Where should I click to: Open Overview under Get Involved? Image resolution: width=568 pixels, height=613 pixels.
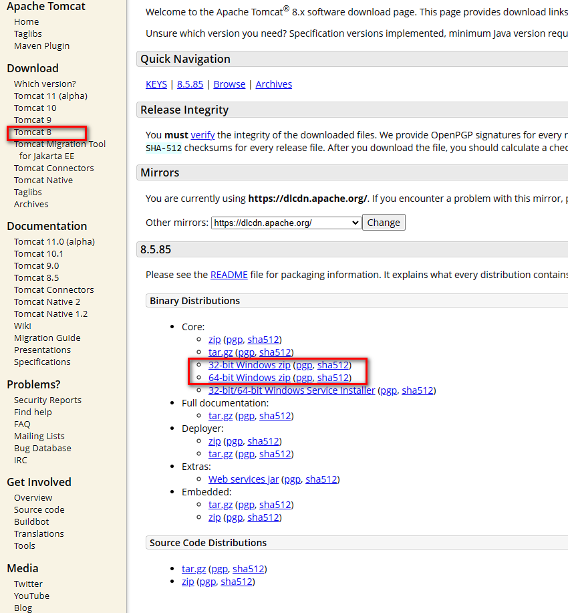click(33, 497)
